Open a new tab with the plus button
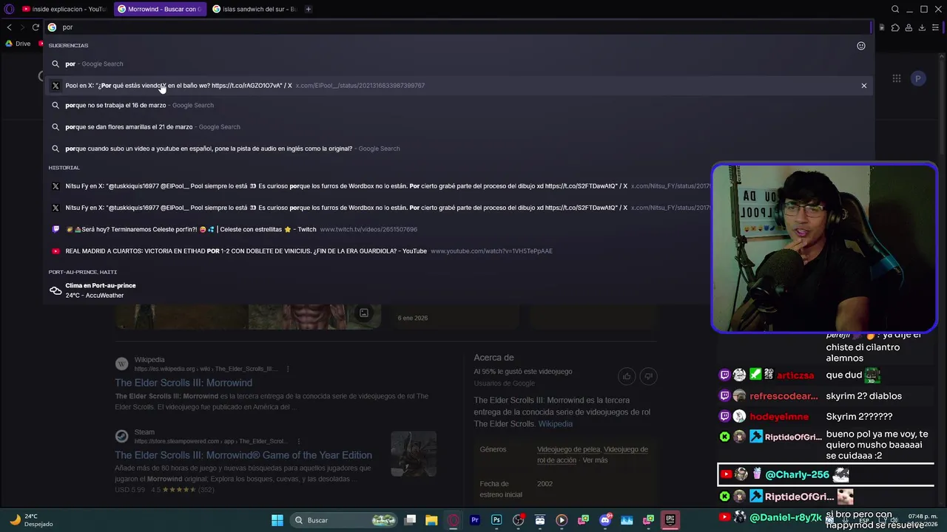947x532 pixels. coord(308,9)
